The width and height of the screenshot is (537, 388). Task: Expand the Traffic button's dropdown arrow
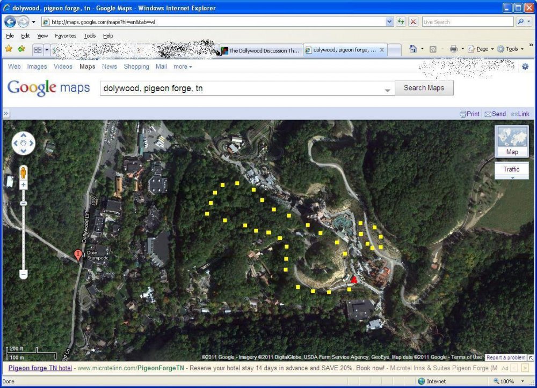coord(512,177)
